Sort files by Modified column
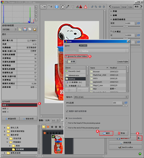The width and height of the screenshot is (144, 158). point(118,68)
